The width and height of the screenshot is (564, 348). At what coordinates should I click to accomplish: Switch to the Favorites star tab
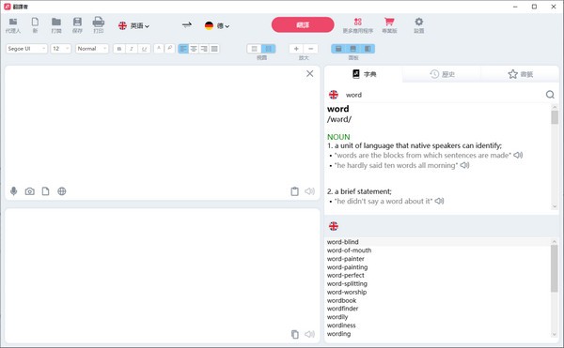[x=520, y=74]
